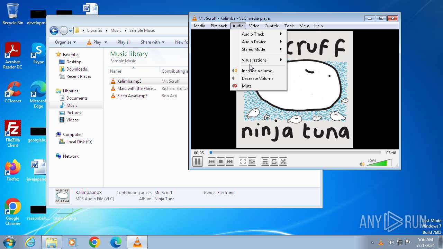Open the VLC Playback menu
Viewport: 443px width, 249px height.
219,26
